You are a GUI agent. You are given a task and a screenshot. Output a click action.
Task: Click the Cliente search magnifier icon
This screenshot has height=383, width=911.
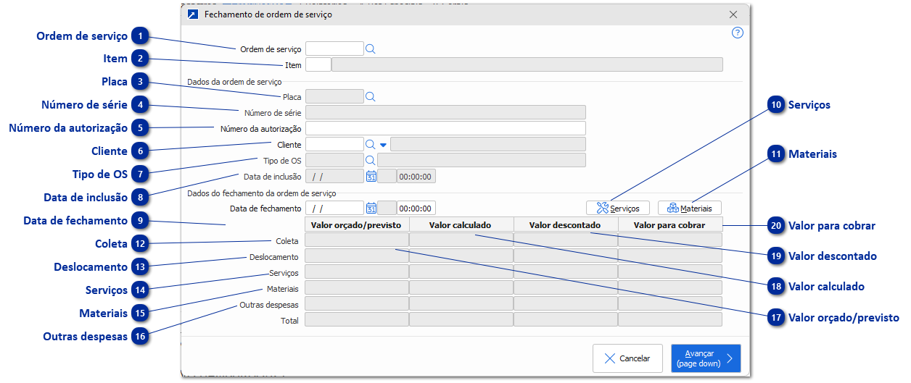coord(370,145)
